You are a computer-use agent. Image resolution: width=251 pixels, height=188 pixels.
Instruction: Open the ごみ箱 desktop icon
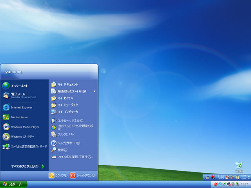click(x=239, y=167)
